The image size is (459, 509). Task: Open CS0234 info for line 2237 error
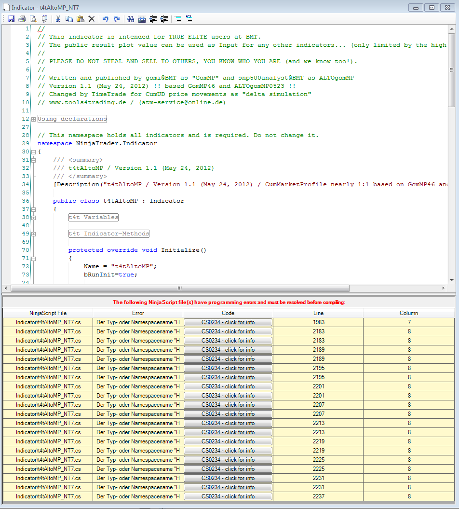[228, 496]
